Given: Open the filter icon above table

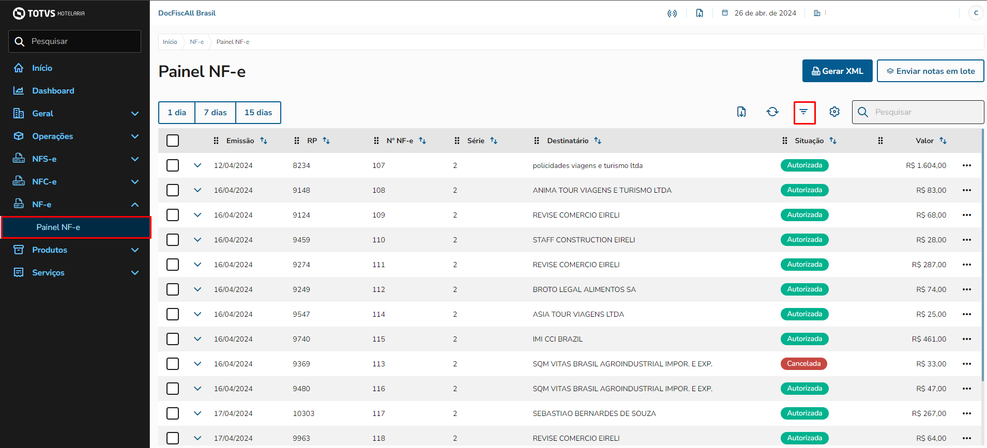Looking at the screenshot, I should point(804,112).
